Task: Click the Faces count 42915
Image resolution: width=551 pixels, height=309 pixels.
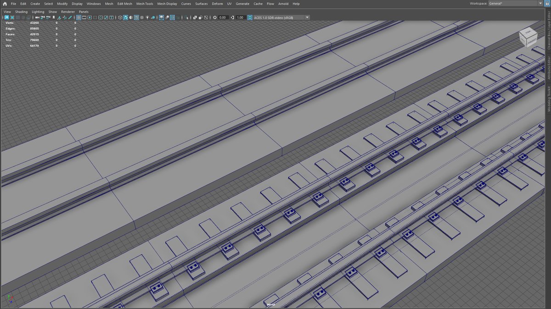Action: pyautogui.click(x=34, y=34)
